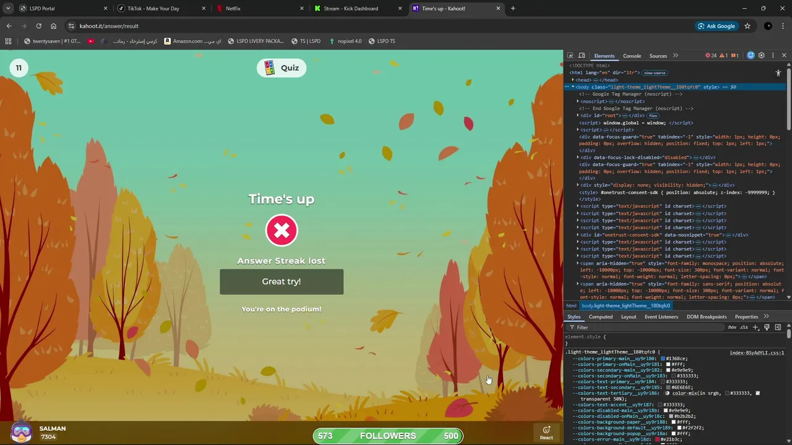Open the apps grid in bookmarks bar

[x=8, y=41]
